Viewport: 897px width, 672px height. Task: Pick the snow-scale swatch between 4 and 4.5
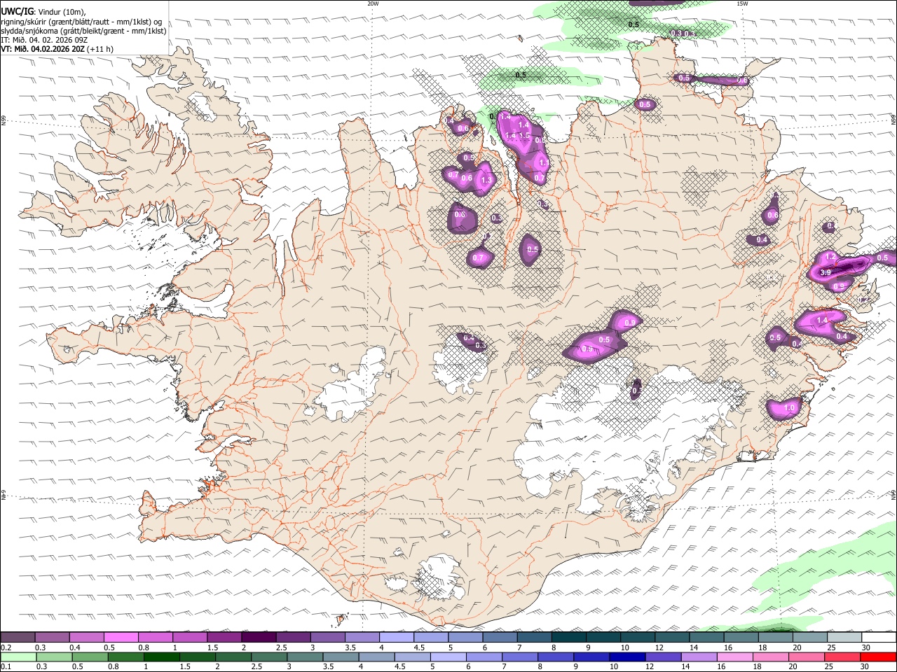(396, 638)
